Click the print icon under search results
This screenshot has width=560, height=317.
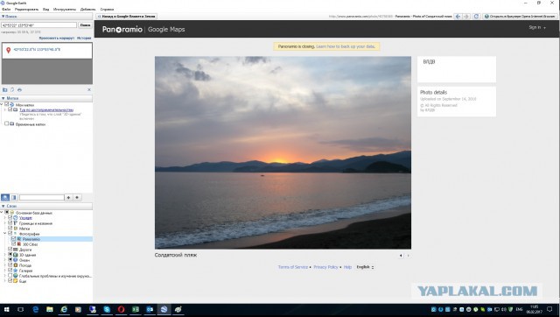[19, 89]
